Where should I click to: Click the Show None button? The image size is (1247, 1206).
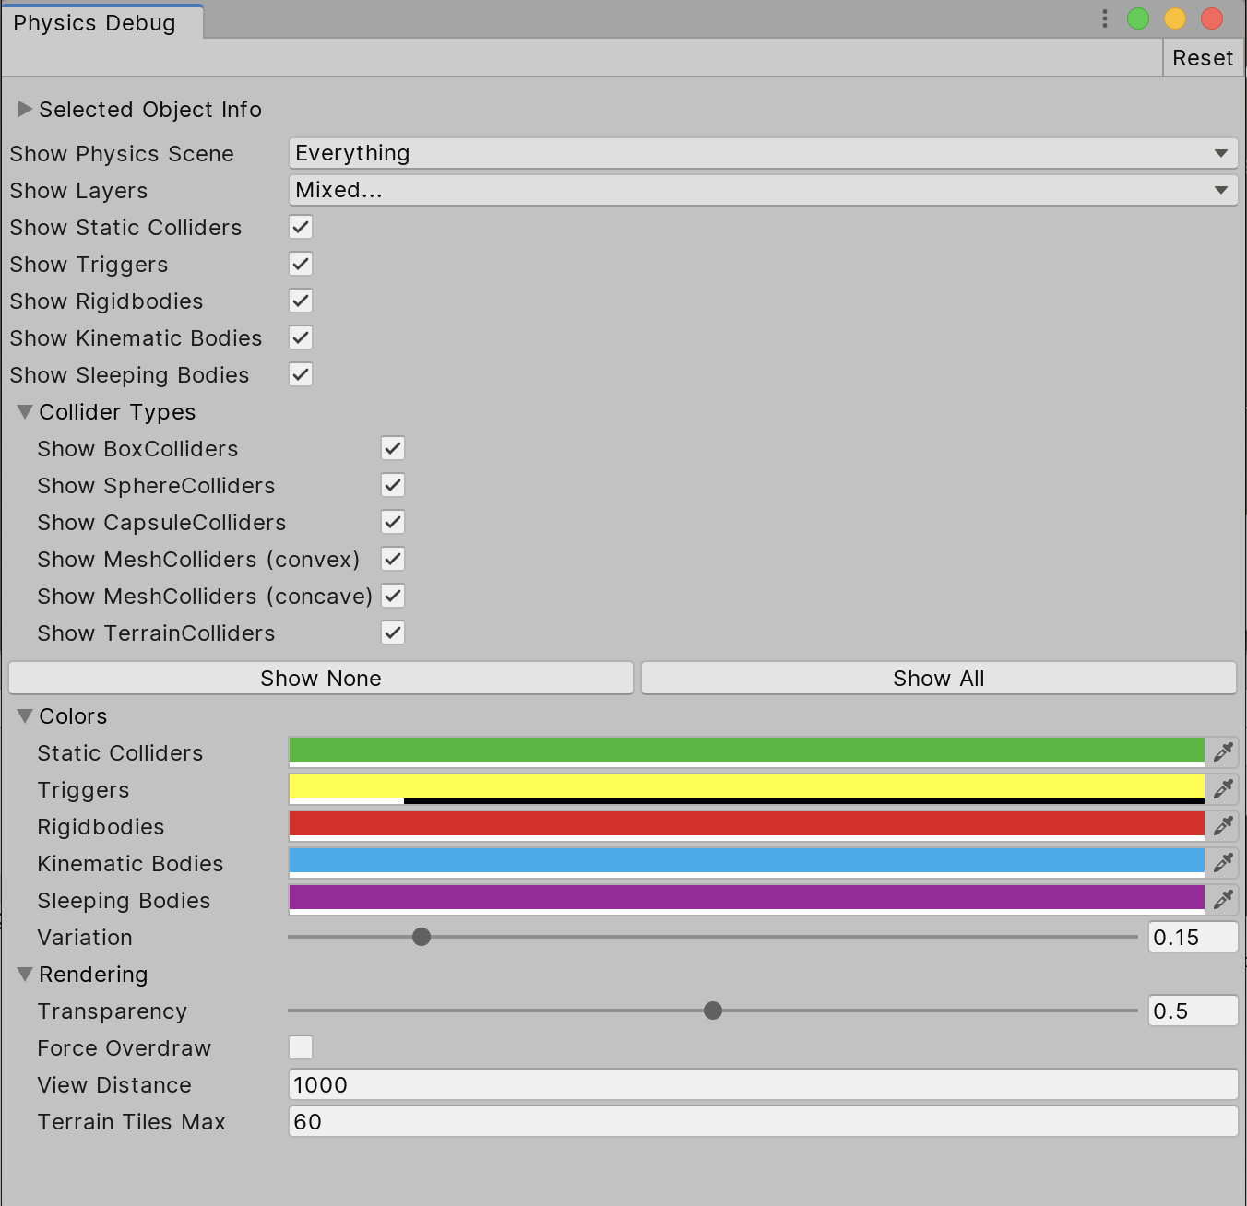point(321,679)
